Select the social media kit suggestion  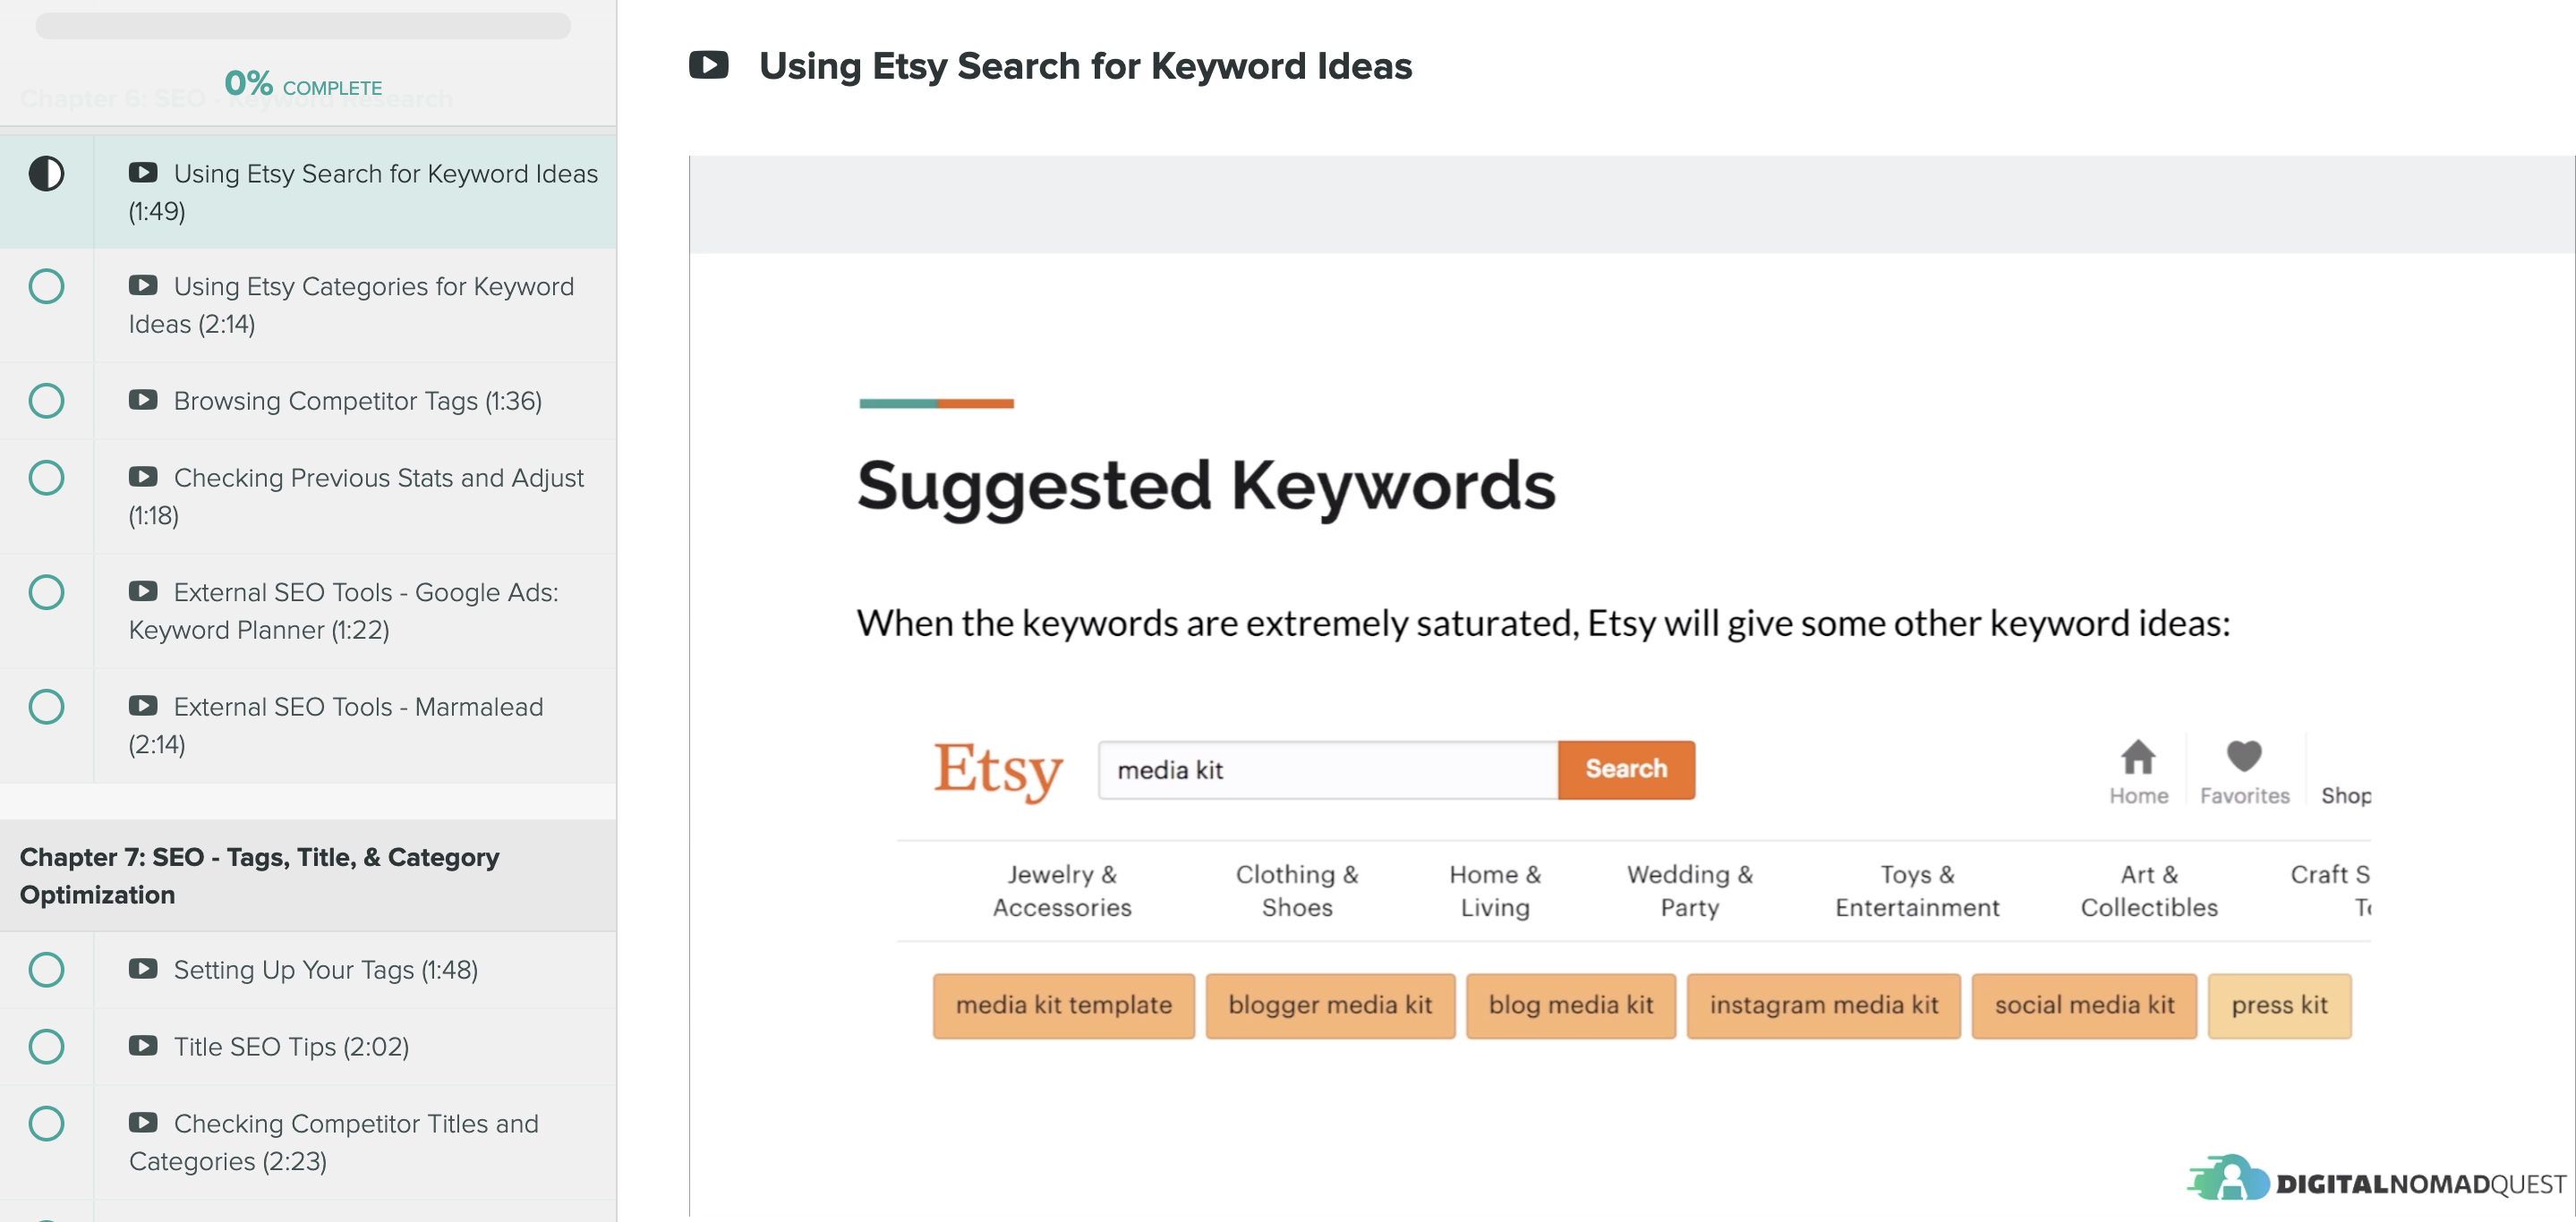[2084, 1006]
